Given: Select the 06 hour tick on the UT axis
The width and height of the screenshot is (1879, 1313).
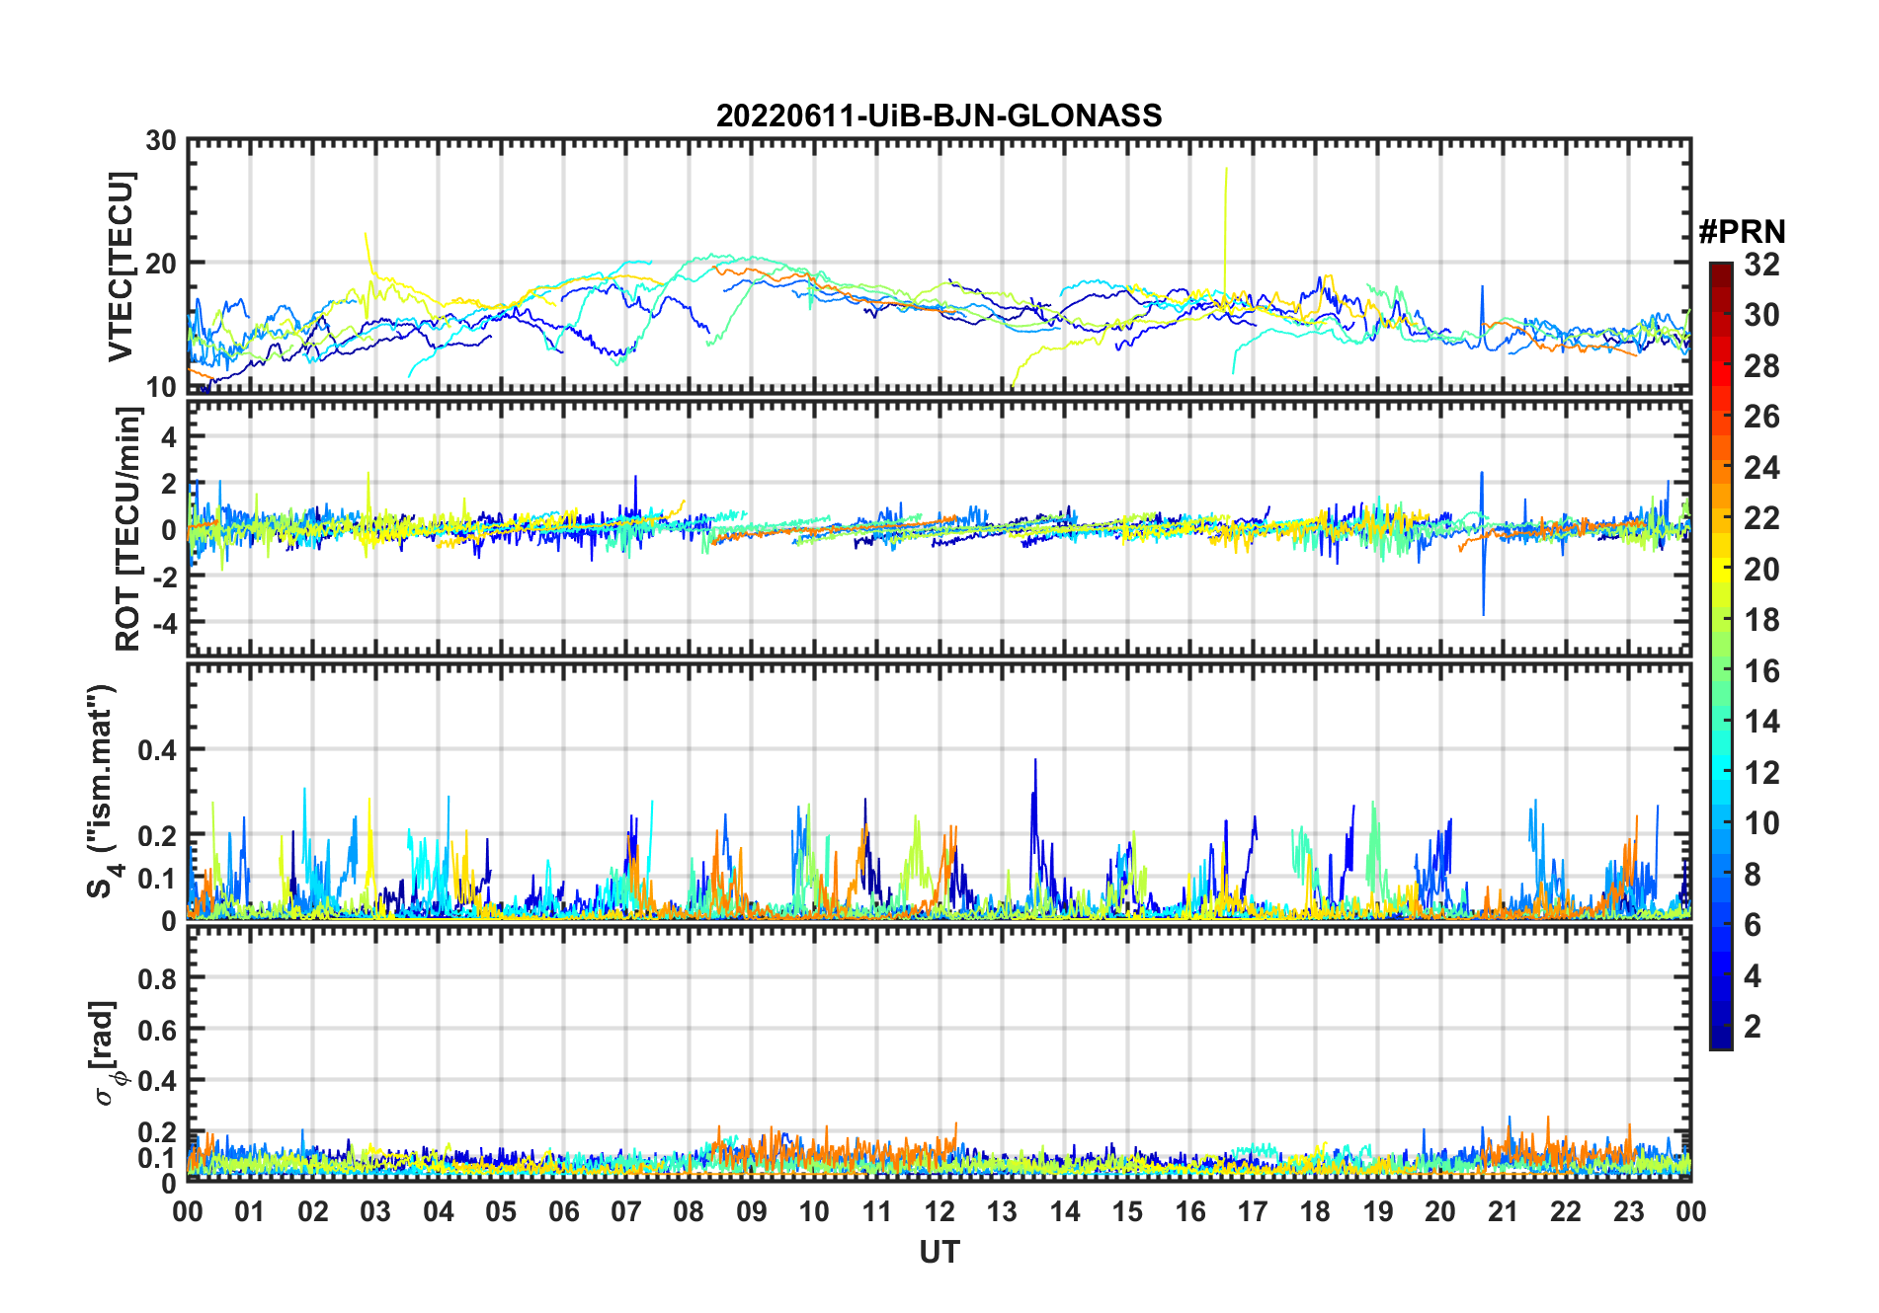Looking at the screenshot, I should point(564,1211).
